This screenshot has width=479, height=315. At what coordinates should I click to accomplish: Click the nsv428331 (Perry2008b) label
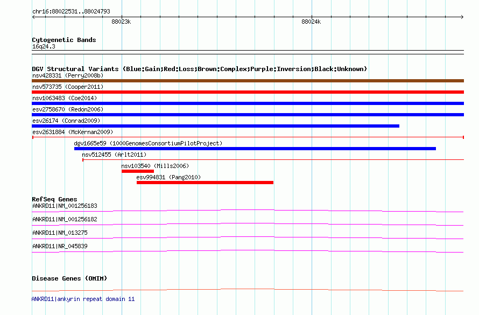coord(68,75)
